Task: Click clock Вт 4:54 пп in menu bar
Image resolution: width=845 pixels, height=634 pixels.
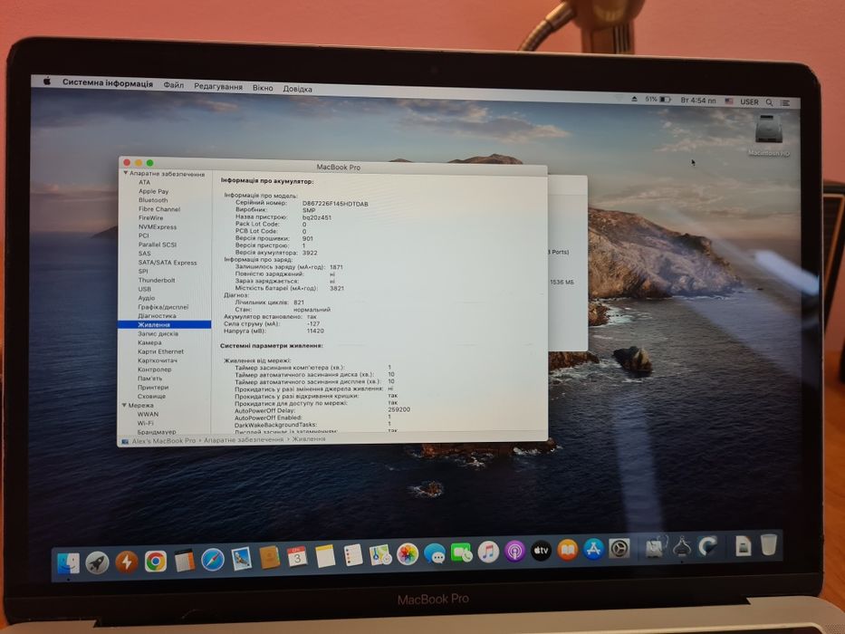Action: (x=698, y=101)
